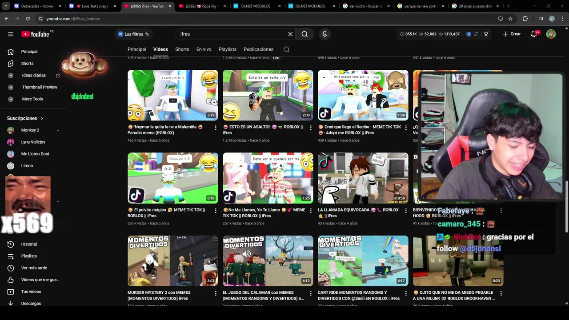This screenshot has width=569, height=320.
Task: Open options for El polvito mágico video
Action: pyautogui.click(x=216, y=211)
